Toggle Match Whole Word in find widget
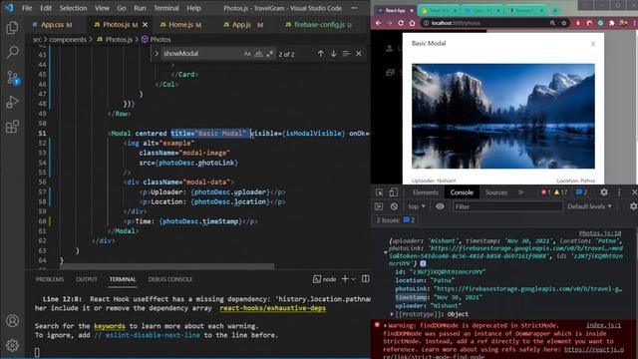638x359 pixels. click(258, 54)
